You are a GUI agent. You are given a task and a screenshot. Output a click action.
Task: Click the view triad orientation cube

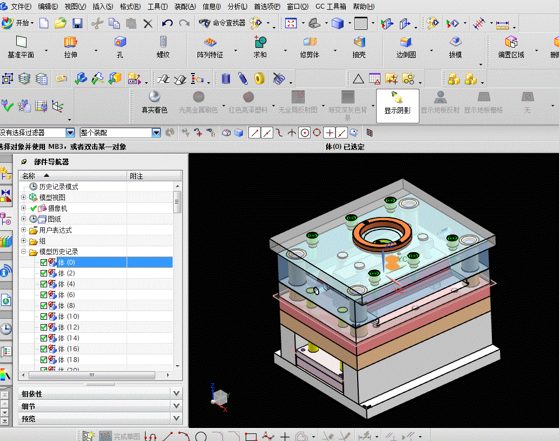[x=220, y=397]
